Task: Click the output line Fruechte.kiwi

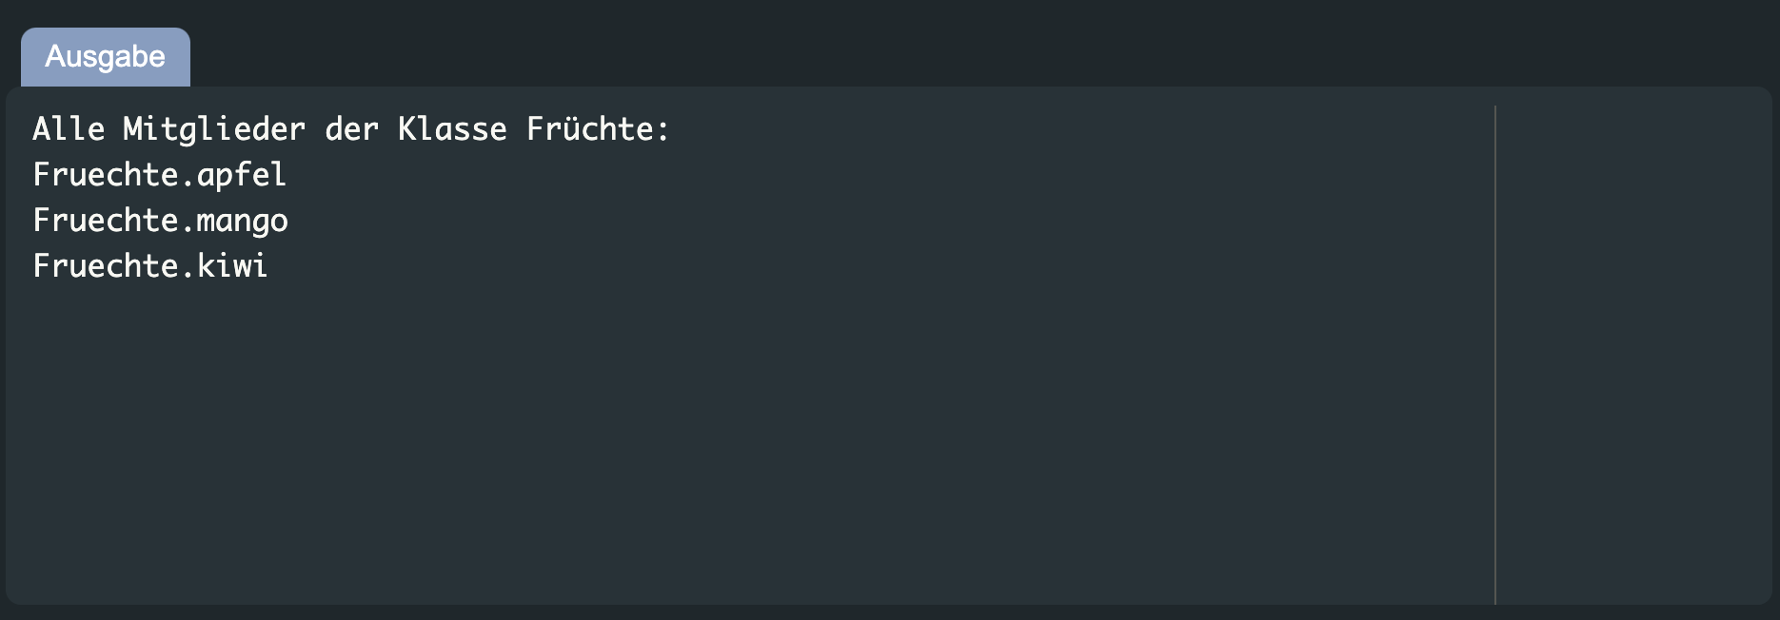Action: tap(150, 266)
